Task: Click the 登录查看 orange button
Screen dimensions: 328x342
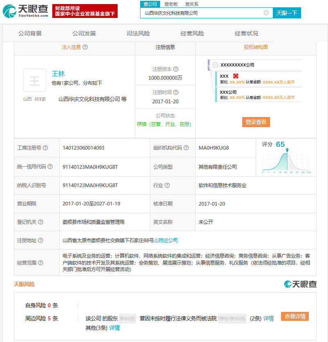Action: click(256, 122)
